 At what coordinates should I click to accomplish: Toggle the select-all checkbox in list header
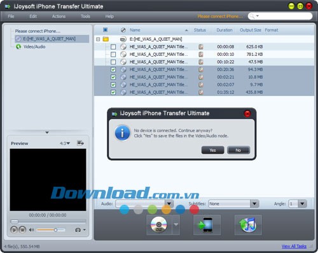click(x=105, y=30)
